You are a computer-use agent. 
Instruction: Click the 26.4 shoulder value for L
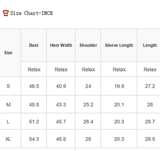click(88, 121)
